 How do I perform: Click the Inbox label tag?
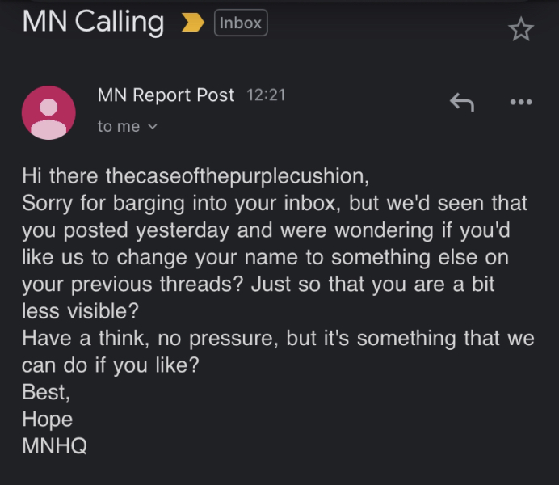tap(241, 23)
